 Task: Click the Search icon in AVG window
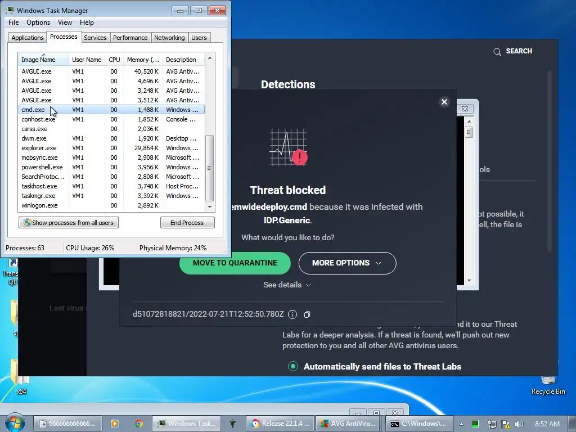tap(497, 51)
